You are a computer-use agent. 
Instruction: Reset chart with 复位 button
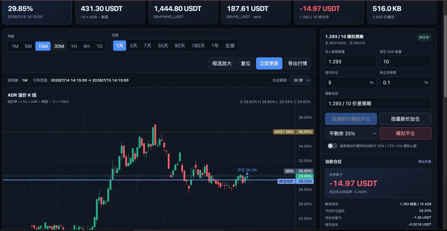click(246, 63)
